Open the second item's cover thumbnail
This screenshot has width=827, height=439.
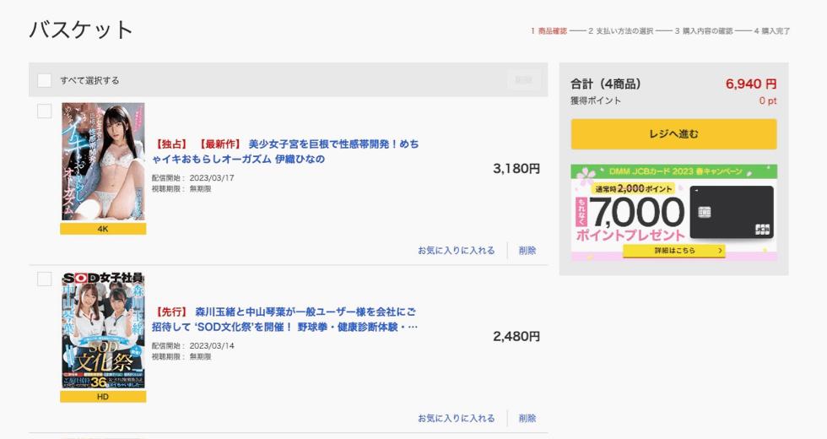tap(103, 330)
